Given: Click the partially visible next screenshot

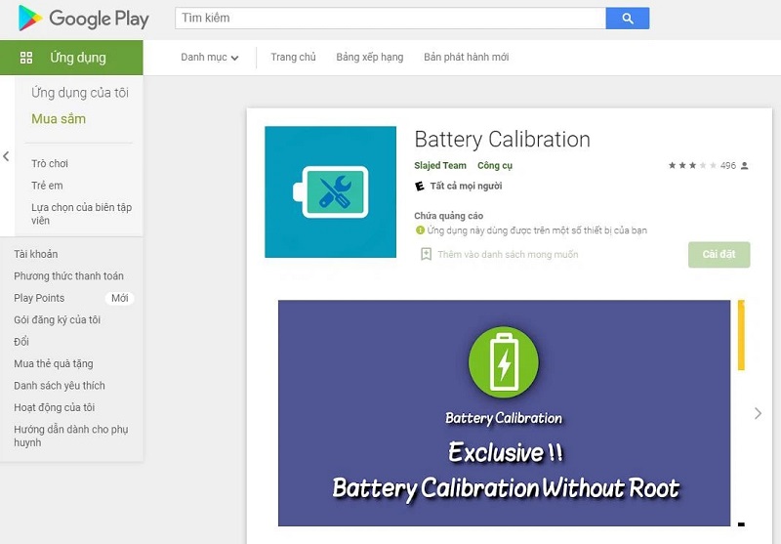Looking at the screenshot, I should 741,413.
